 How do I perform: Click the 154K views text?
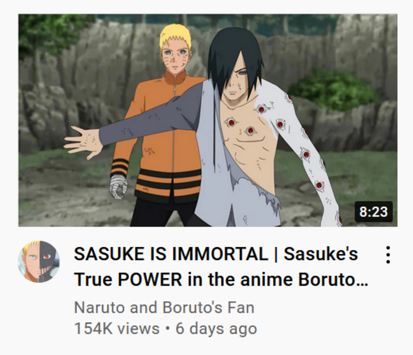tap(117, 328)
